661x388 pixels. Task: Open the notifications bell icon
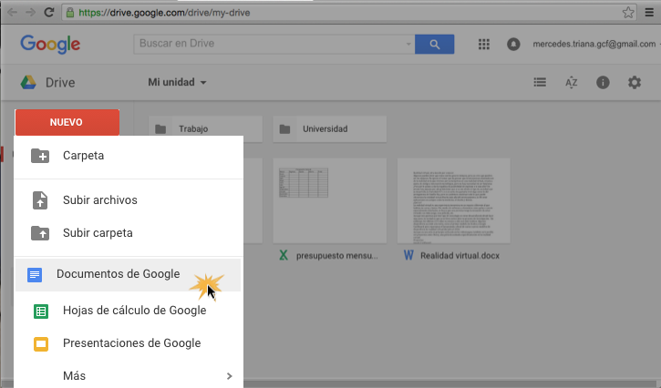[513, 44]
